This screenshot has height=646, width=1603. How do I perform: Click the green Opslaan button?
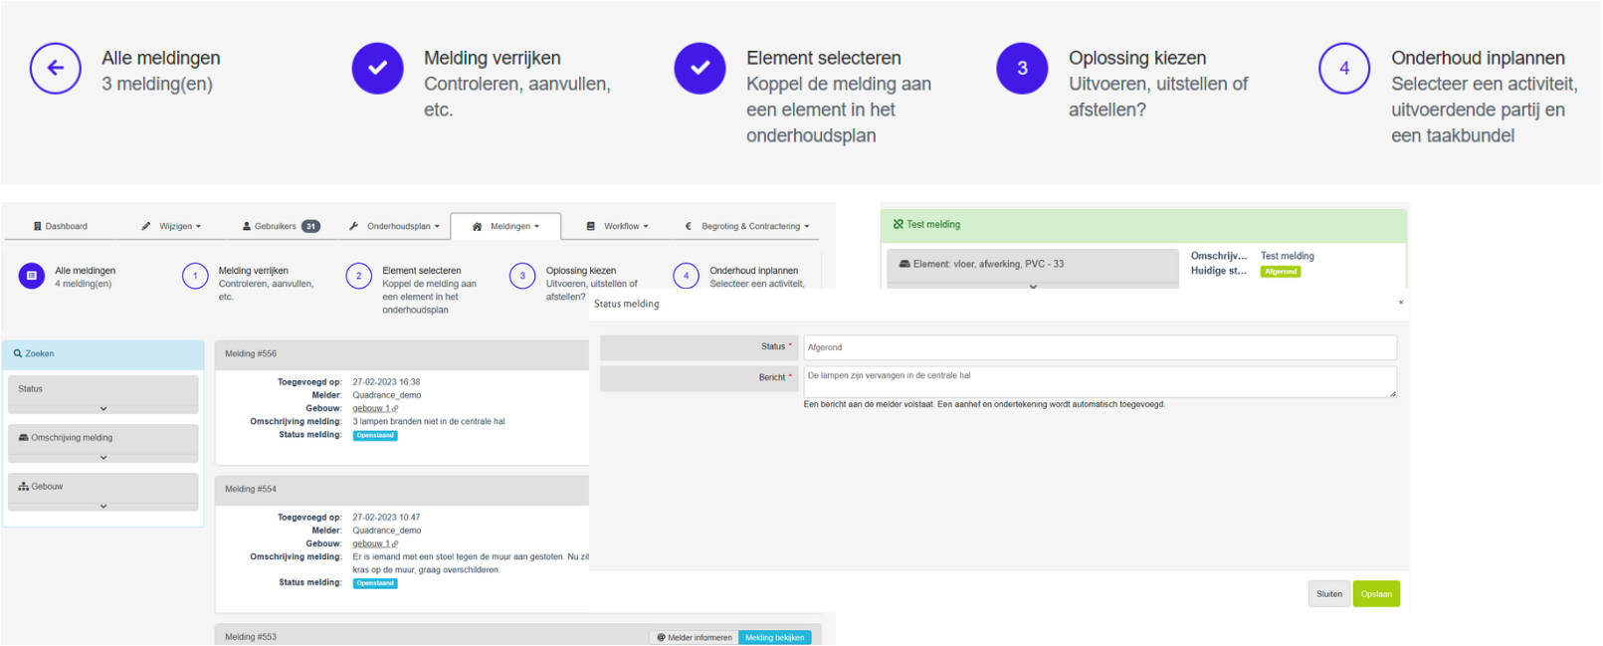click(1376, 594)
